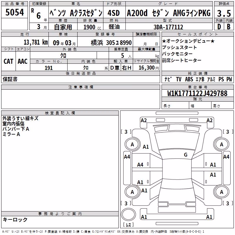Select the legend line at the bottom
This screenshot has height=235, width=235.
103,231
